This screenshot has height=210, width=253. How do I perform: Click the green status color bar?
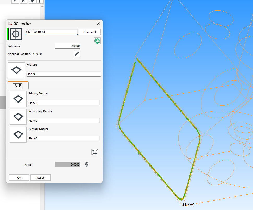click(8, 34)
